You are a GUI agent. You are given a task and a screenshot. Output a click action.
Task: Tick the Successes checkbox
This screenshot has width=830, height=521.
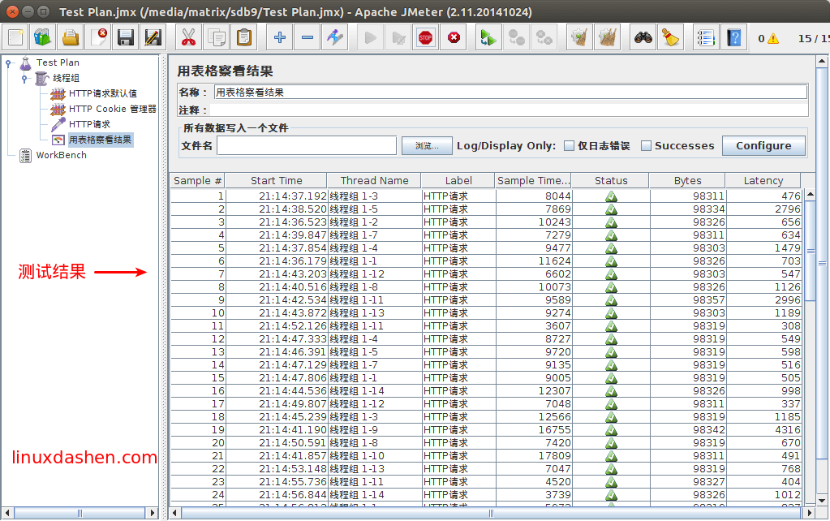coord(647,146)
